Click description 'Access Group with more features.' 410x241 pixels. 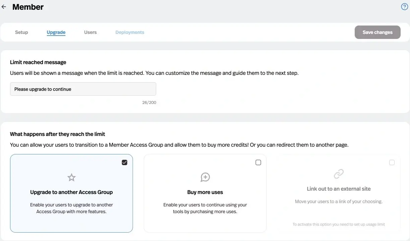coord(71,211)
